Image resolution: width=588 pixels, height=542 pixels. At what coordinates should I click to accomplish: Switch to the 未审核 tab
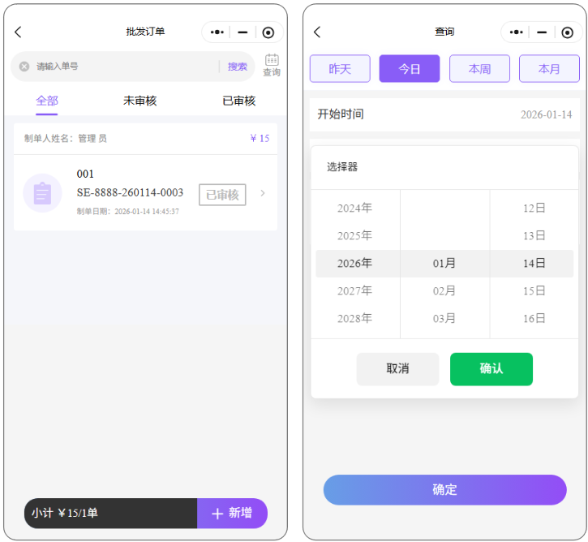point(139,101)
